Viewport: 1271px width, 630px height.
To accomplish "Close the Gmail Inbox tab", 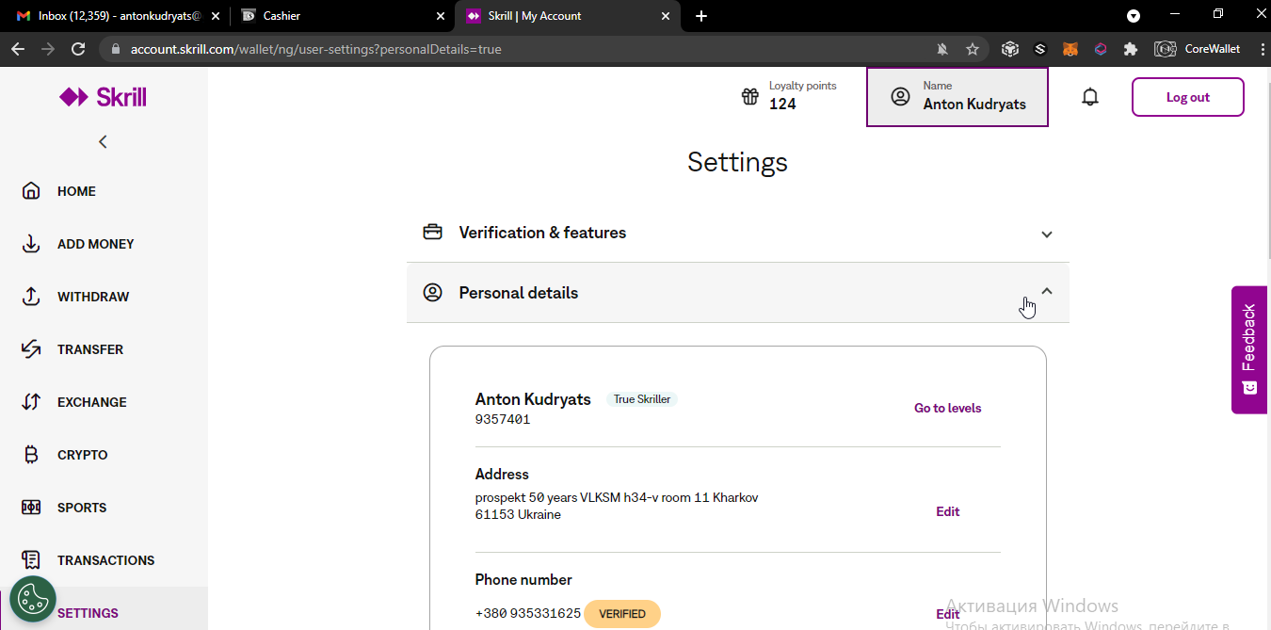I will [215, 16].
